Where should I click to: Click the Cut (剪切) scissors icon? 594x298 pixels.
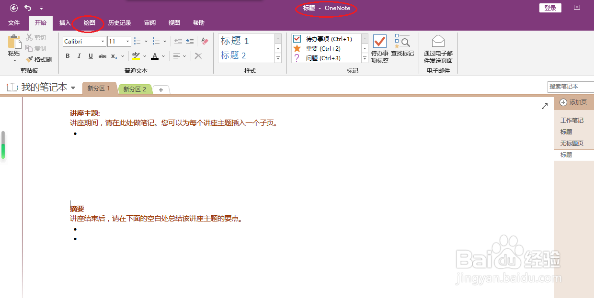click(29, 38)
